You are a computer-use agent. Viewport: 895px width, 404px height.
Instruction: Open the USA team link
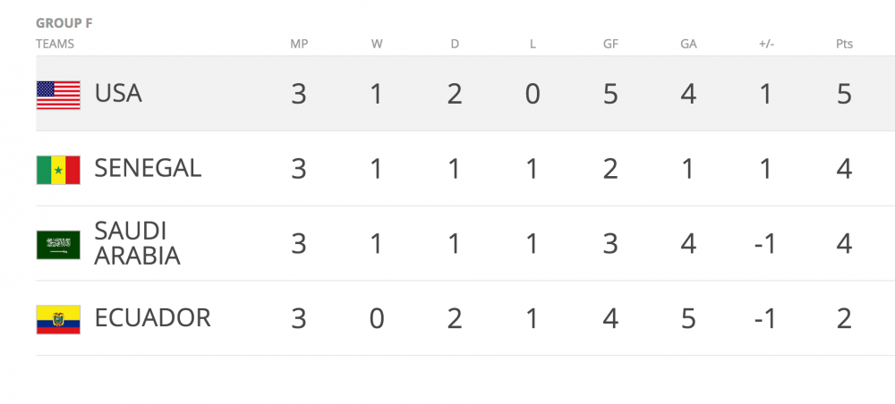118,93
